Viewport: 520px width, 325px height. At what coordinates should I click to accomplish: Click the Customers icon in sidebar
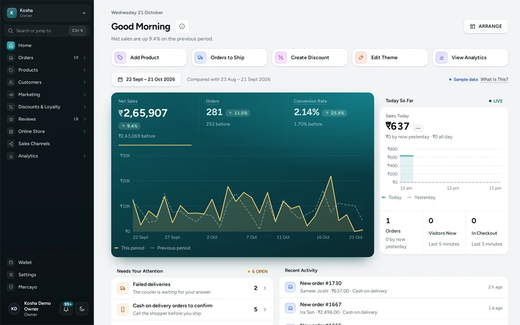tap(11, 83)
